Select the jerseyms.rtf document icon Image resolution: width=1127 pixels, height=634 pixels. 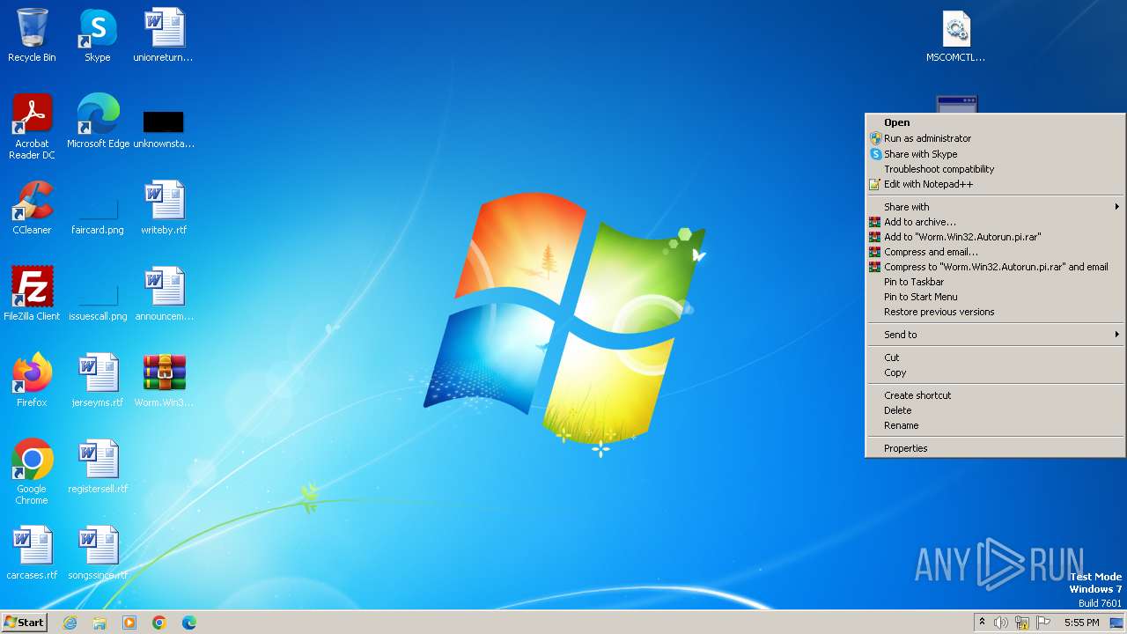[x=98, y=380]
